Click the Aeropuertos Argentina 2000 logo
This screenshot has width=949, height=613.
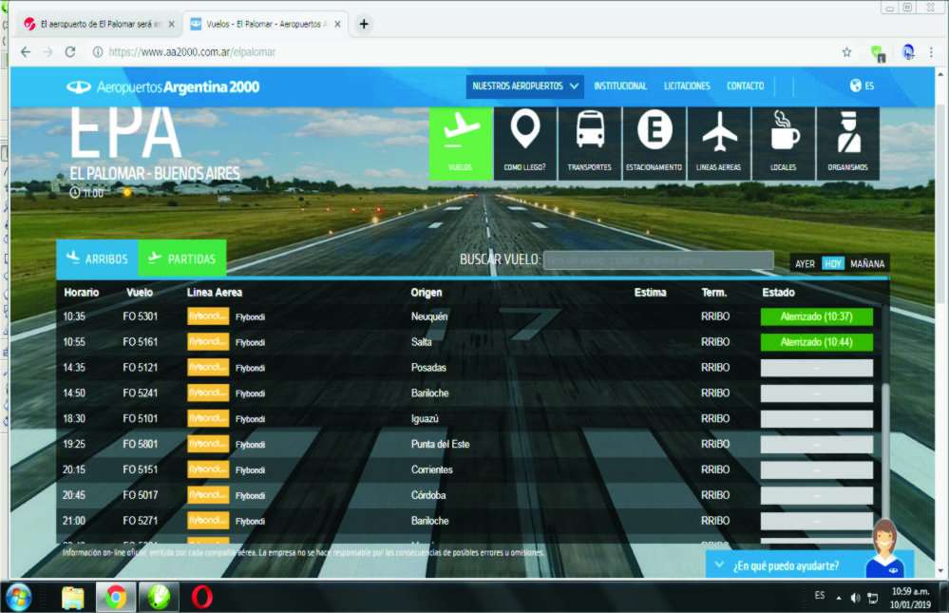[162, 87]
